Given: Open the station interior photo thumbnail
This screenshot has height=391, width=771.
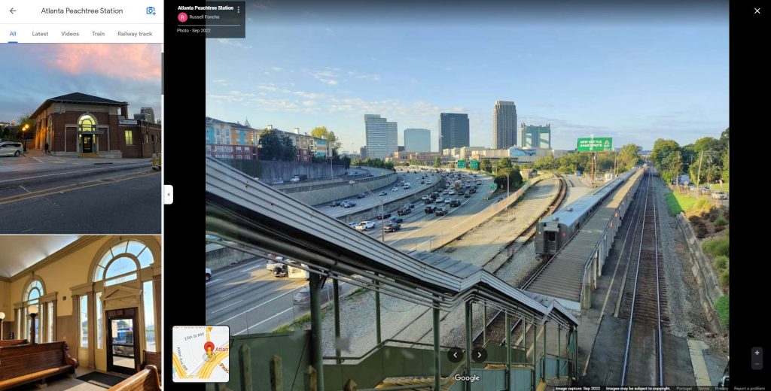Looking at the screenshot, I should (x=81, y=313).
